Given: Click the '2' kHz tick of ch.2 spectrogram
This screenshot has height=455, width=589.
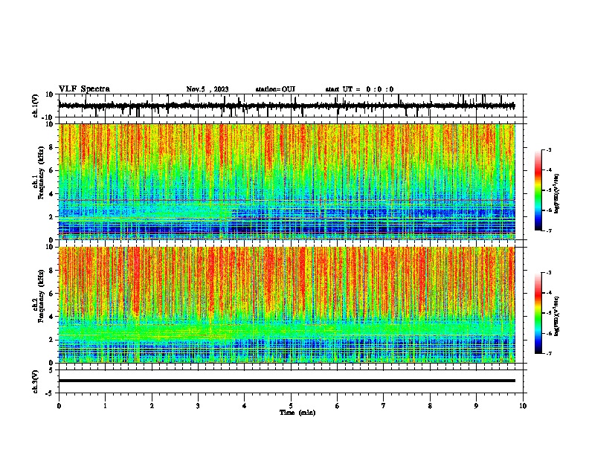Looking at the screenshot, I should [x=52, y=340].
